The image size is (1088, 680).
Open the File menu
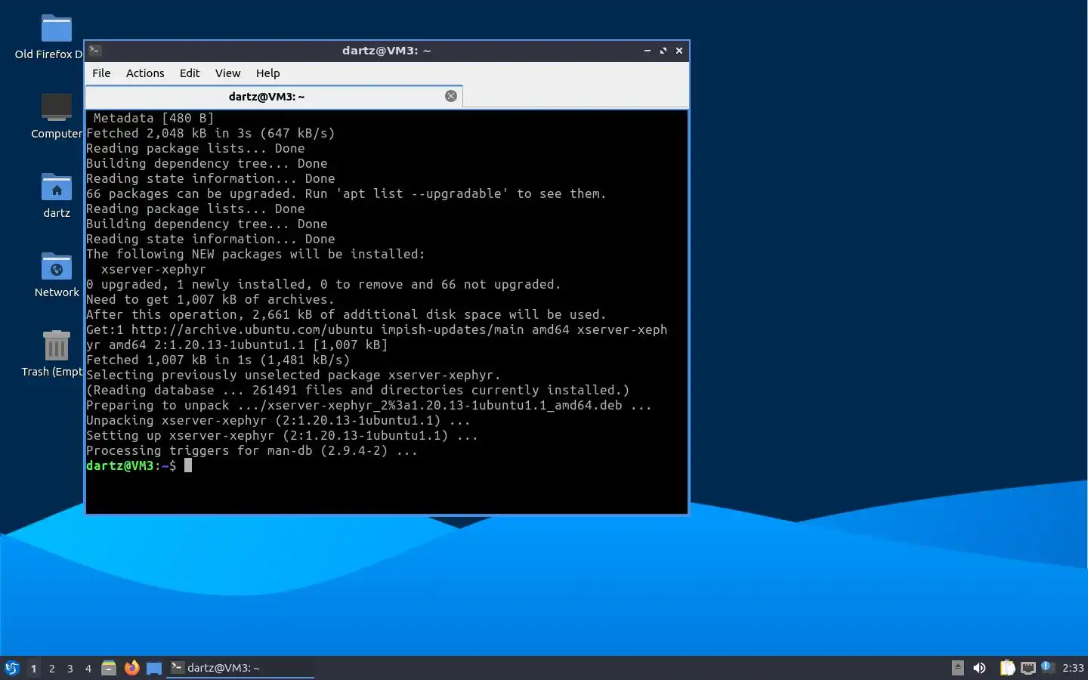101,73
